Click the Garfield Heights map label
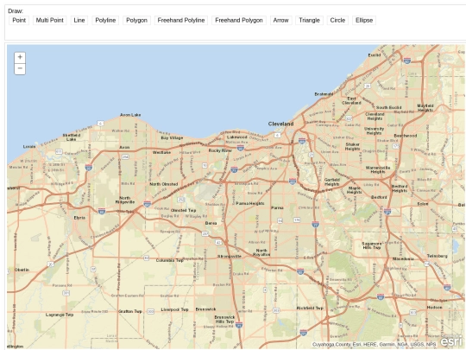The width and height of the screenshot is (466, 350). (332, 182)
